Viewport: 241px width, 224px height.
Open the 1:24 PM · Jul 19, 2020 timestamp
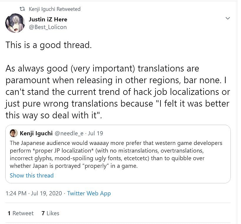point(34,193)
